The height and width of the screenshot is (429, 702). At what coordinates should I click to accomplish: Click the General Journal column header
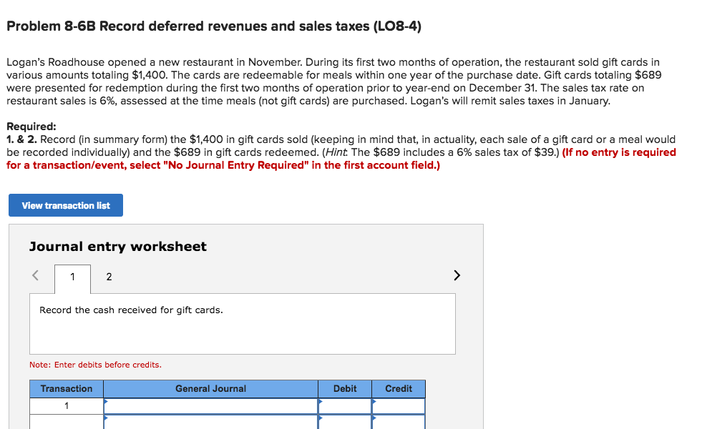coord(211,388)
